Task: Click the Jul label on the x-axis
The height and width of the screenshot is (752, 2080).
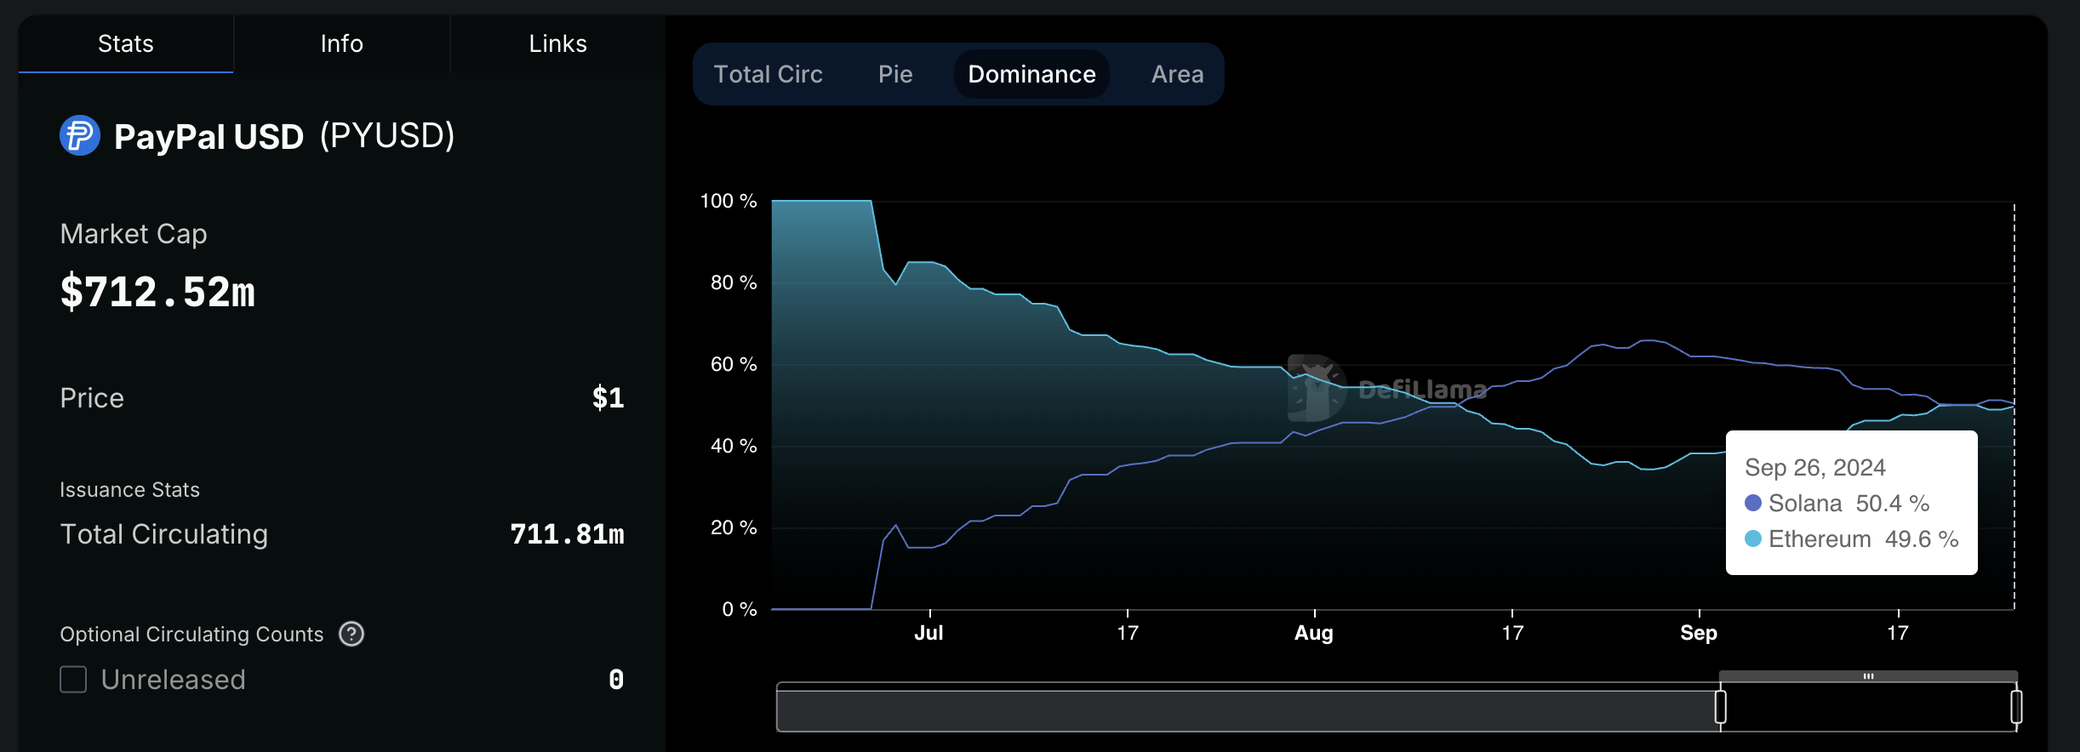Action: 929,633
